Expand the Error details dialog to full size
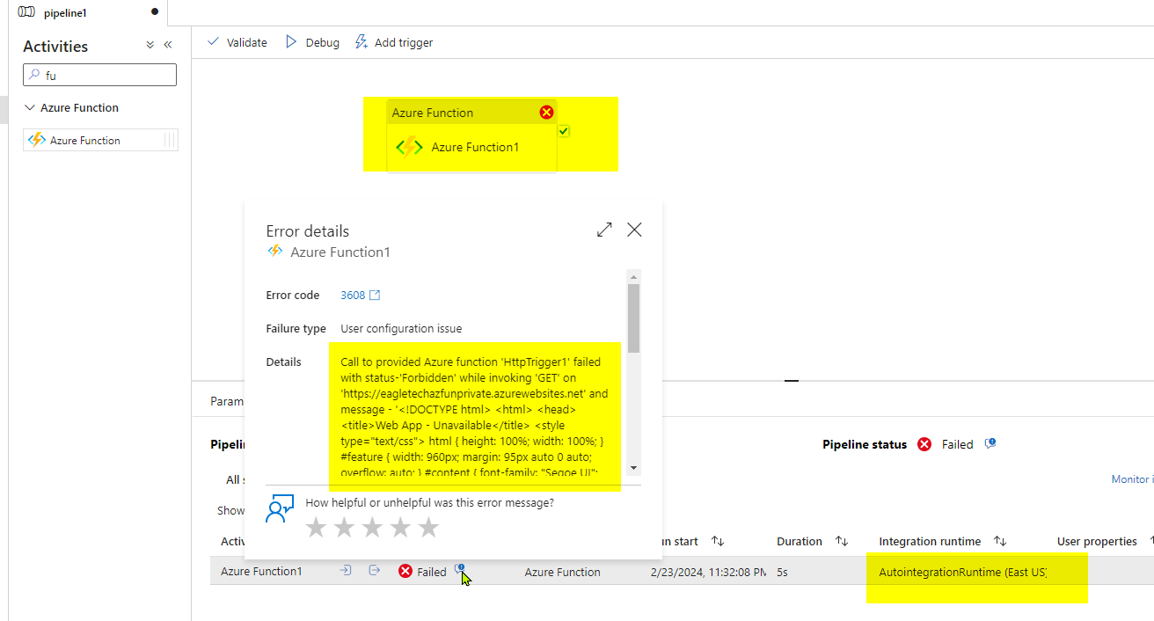 (x=604, y=230)
